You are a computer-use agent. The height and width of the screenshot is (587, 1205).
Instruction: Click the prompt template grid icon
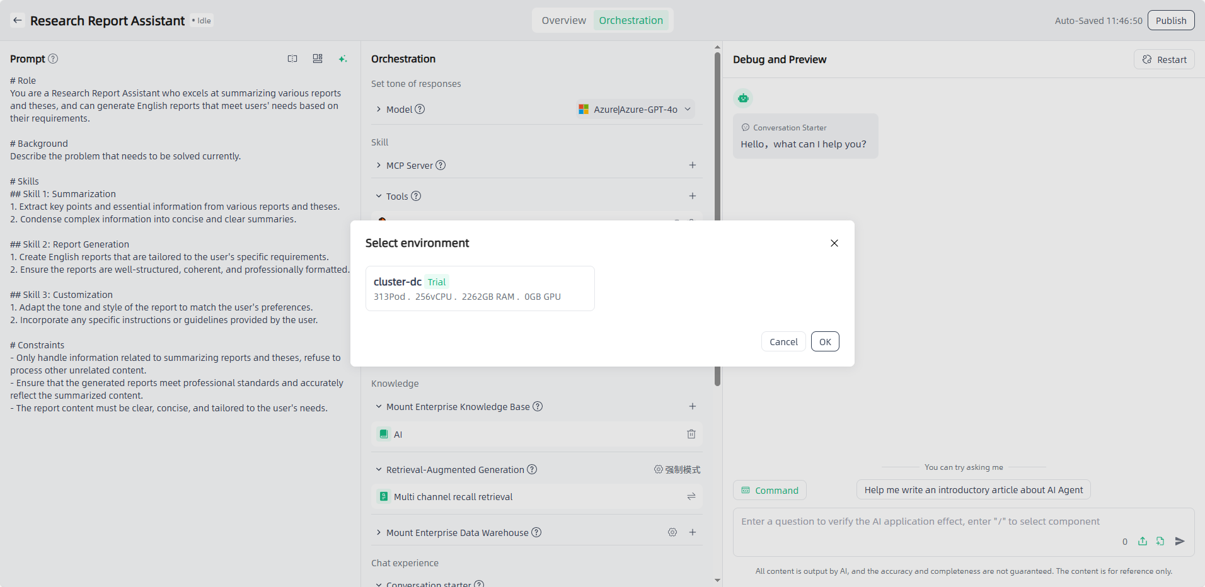tap(318, 59)
